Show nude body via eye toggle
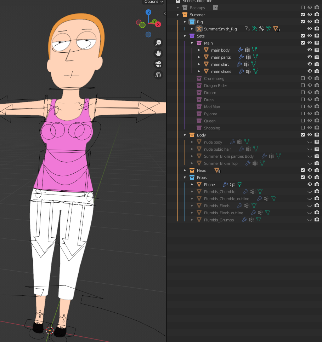Screen dimensions: 322x342 coord(310,142)
